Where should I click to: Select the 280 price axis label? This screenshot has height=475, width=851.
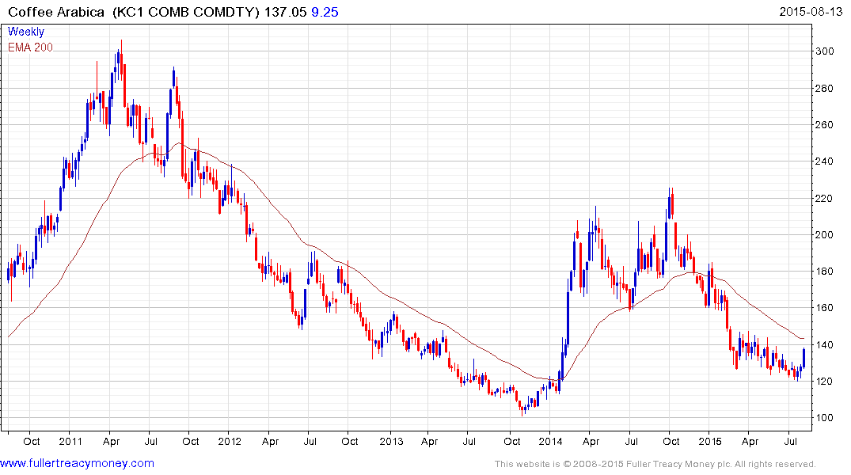pyautogui.click(x=824, y=88)
